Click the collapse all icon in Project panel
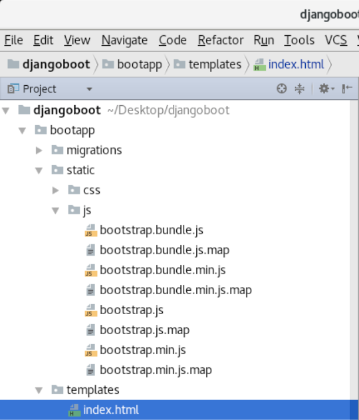Image resolution: width=359 pixels, height=420 pixels. [299, 89]
